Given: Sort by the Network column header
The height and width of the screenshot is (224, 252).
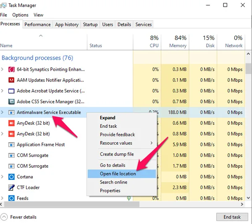Looking at the screenshot, I should coord(231,42).
